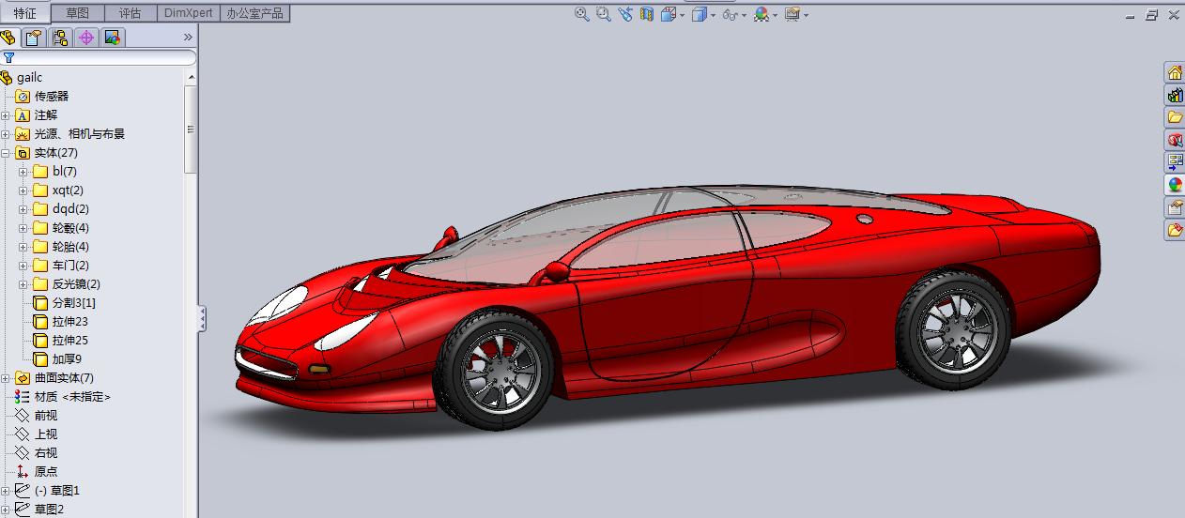Image resolution: width=1185 pixels, height=518 pixels.
Task: Expand the xqt(2) folder
Action: point(23,190)
